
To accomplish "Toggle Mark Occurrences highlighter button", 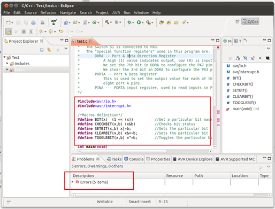I will 9,32.
